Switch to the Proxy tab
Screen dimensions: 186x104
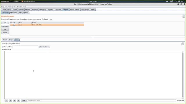(x=9, y=10)
